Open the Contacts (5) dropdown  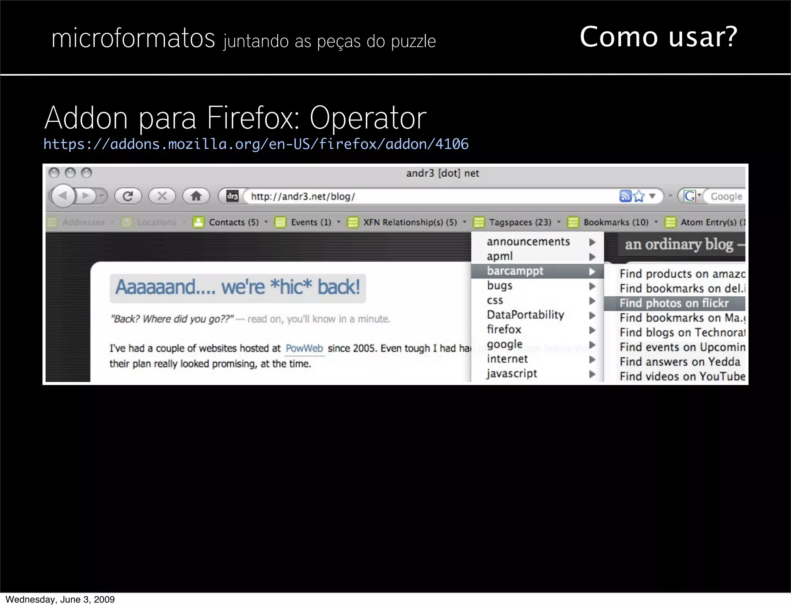pos(233,222)
